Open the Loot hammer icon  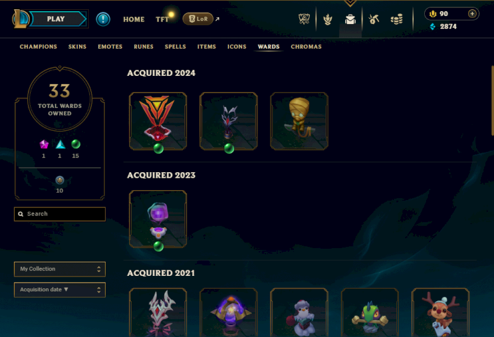coord(374,20)
